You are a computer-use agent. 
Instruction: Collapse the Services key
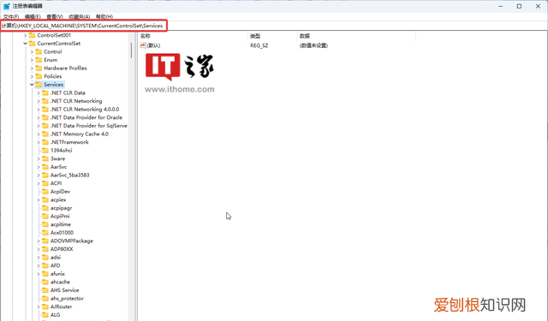coord(32,85)
